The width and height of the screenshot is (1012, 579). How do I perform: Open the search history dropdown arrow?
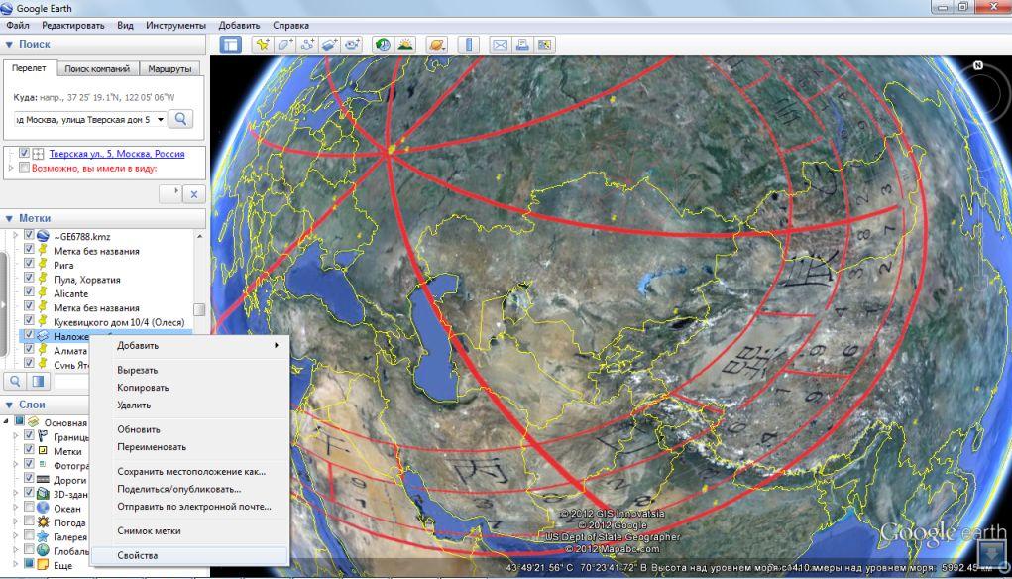161,119
